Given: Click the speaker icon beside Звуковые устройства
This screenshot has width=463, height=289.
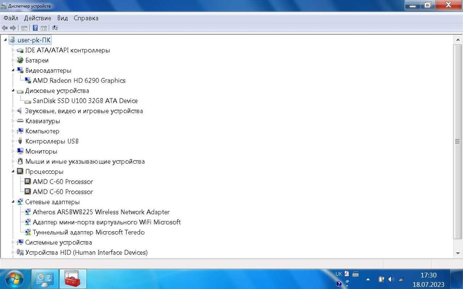Looking at the screenshot, I should pyautogui.click(x=19, y=111).
